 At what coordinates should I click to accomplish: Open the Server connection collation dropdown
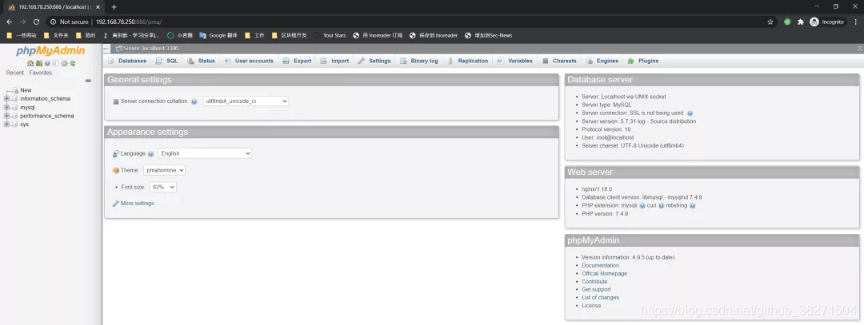coord(246,101)
